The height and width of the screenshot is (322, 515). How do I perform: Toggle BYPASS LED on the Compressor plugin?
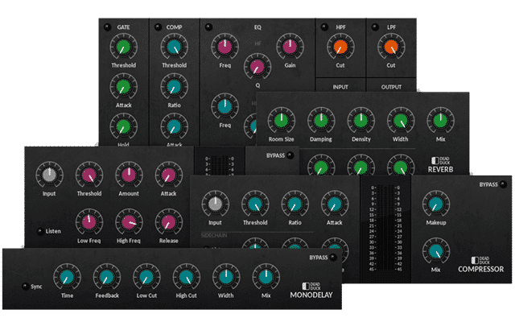point(503,184)
